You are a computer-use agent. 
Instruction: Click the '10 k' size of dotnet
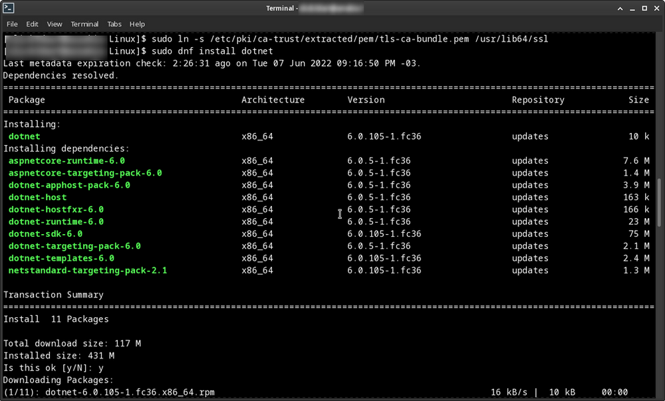[638, 136]
